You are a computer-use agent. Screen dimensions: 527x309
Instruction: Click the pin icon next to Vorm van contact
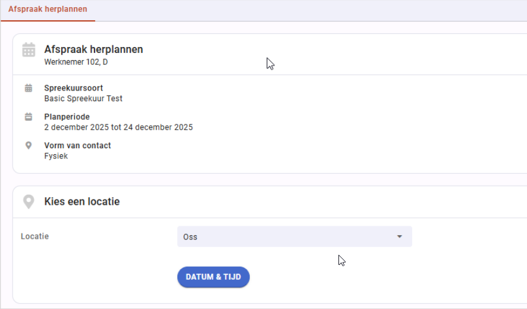[29, 145]
